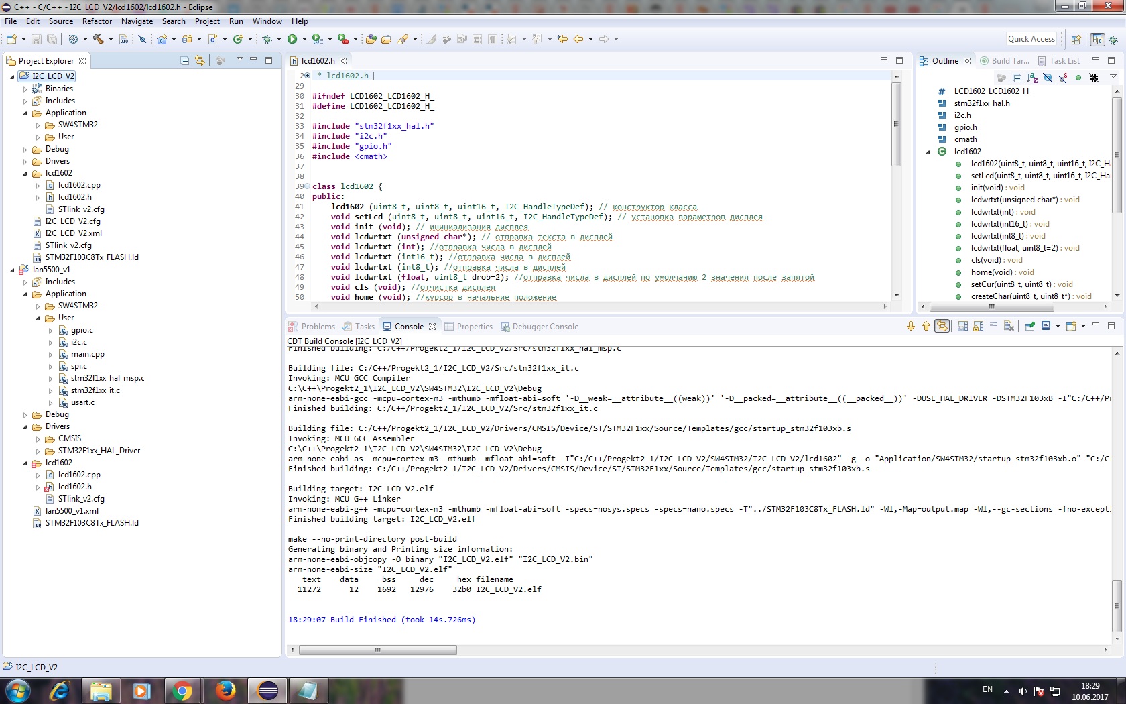Click the Console horizontal scrollbar thumb
The image size is (1126, 704).
coord(377,650)
